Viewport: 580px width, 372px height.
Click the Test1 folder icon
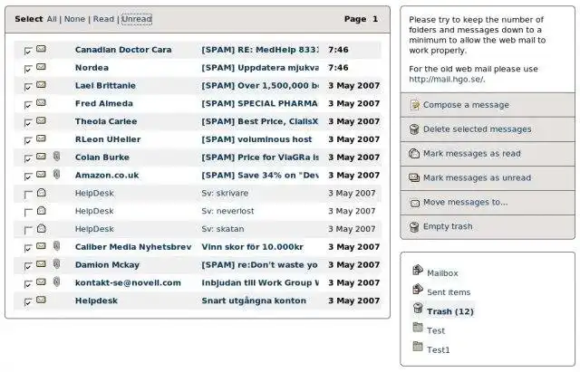point(417,347)
